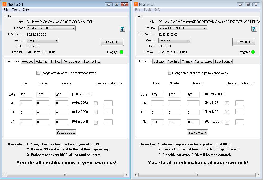Enable 'Change amount of active performance levels' in right window
Image resolution: width=263 pixels, height=180 pixels.
click(169, 73)
